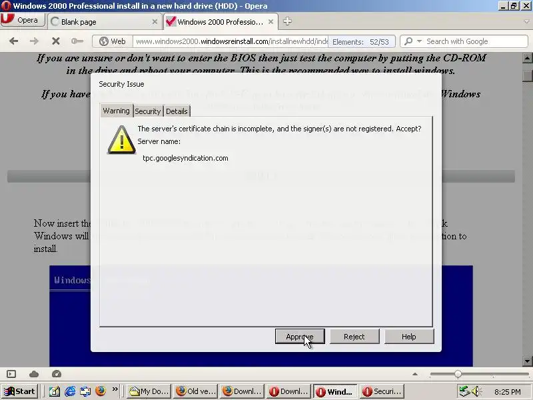Switch to the Securi... taskbar button

[382, 391]
